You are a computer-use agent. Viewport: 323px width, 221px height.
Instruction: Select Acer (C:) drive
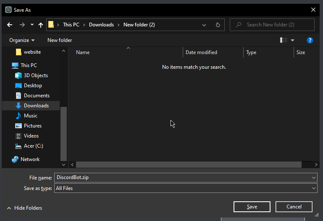pyautogui.click(x=33, y=146)
